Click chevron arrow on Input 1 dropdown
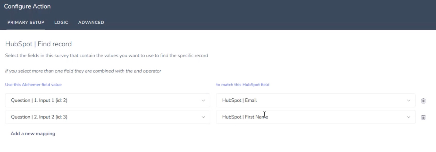 click(203, 100)
